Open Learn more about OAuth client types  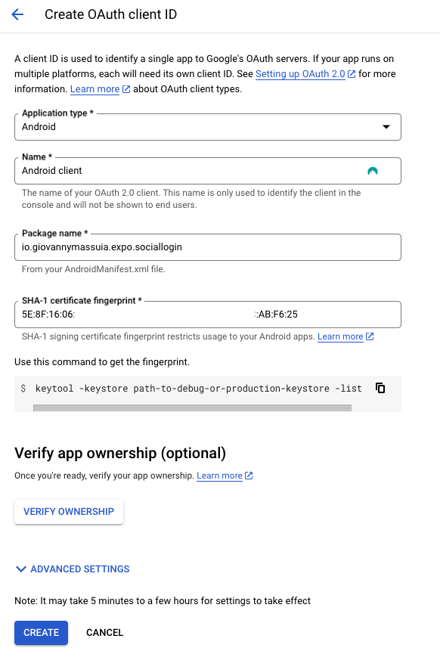click(x=95, y=89)
